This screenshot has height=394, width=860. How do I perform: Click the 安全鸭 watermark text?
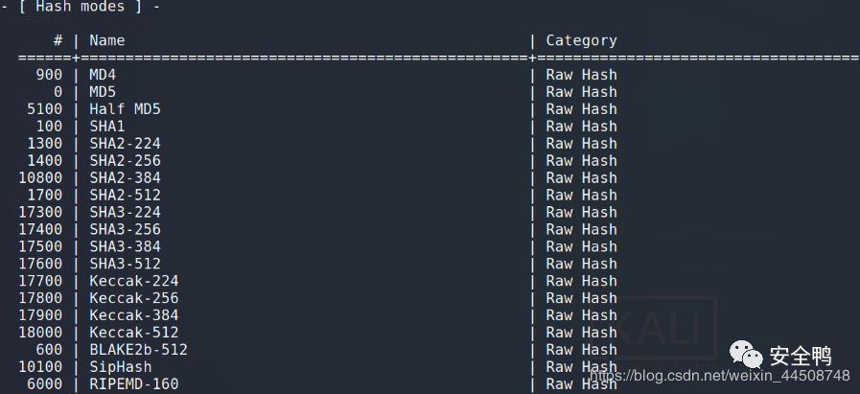(x=801, y=357)
